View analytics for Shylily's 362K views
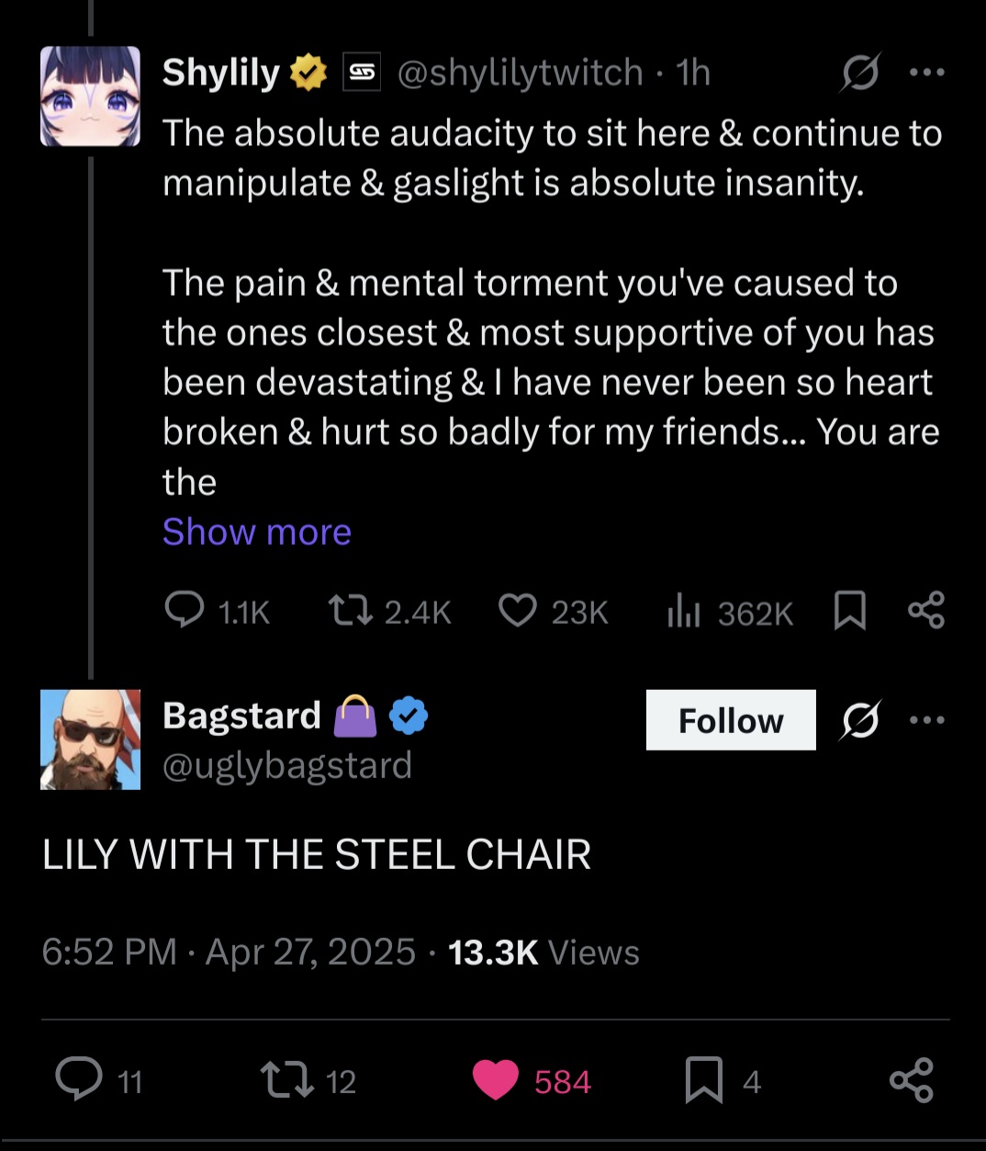This screenshot has width=986, height=1151. pos(684,612)
